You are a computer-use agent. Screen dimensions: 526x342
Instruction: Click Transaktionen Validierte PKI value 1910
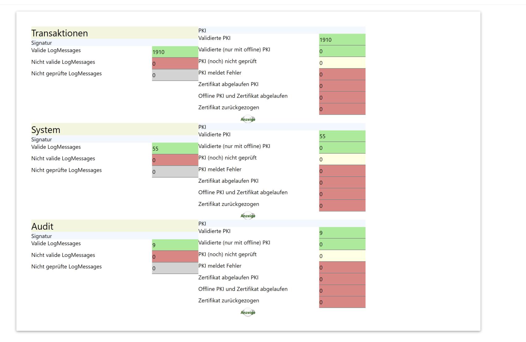(x=342, y=40)
